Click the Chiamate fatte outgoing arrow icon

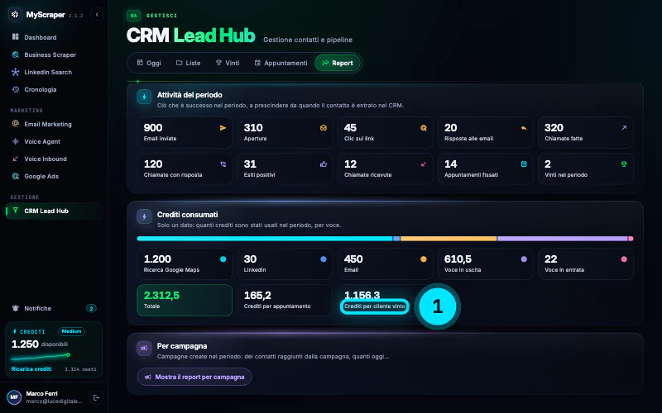(x=624, y=128)
